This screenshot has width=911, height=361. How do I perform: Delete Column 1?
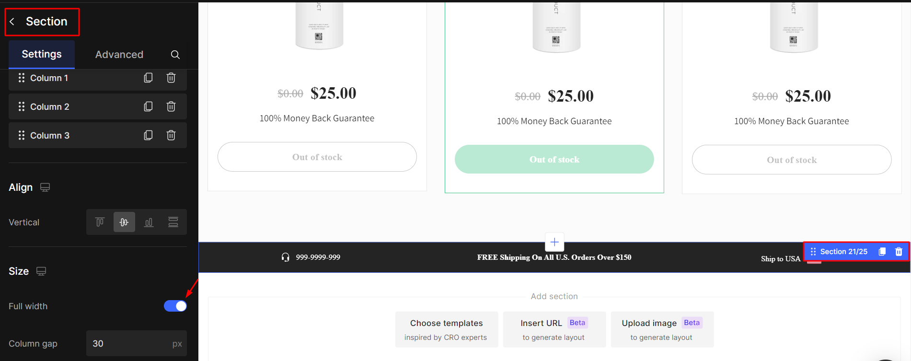coord(171,78)
